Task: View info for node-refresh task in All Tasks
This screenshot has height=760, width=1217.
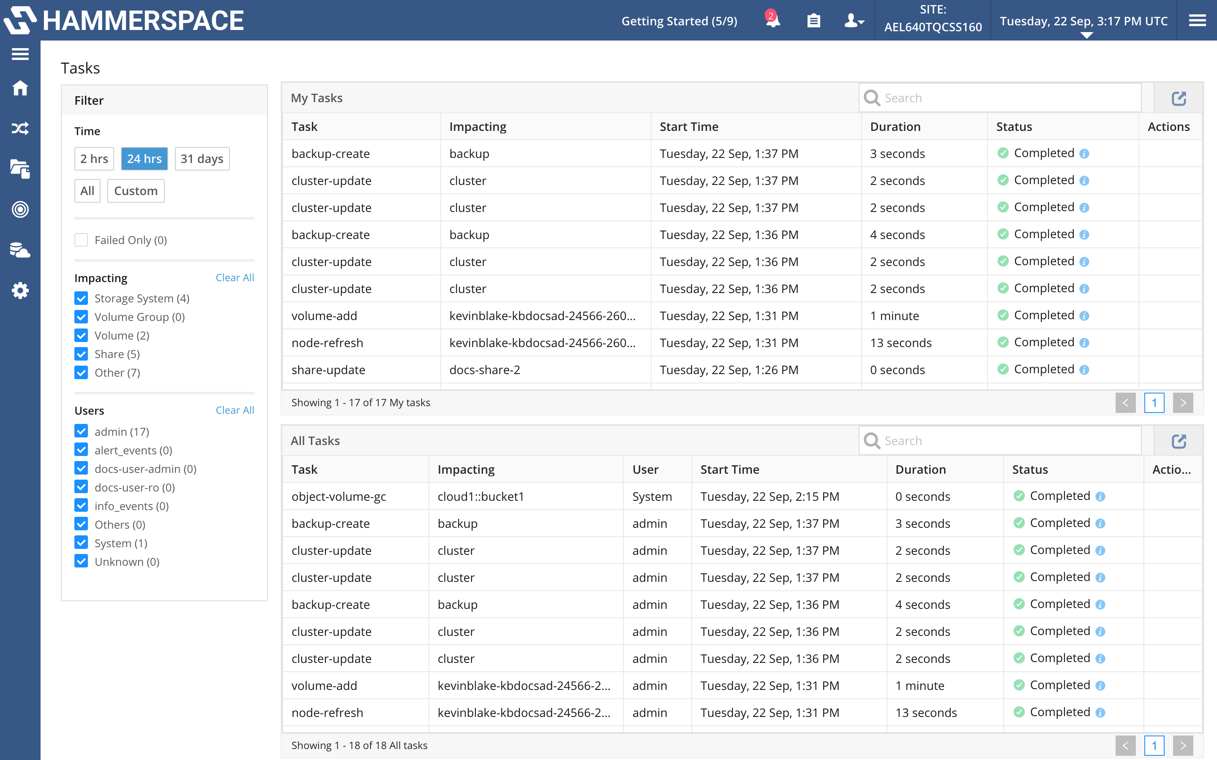Action: point(1100,713)
